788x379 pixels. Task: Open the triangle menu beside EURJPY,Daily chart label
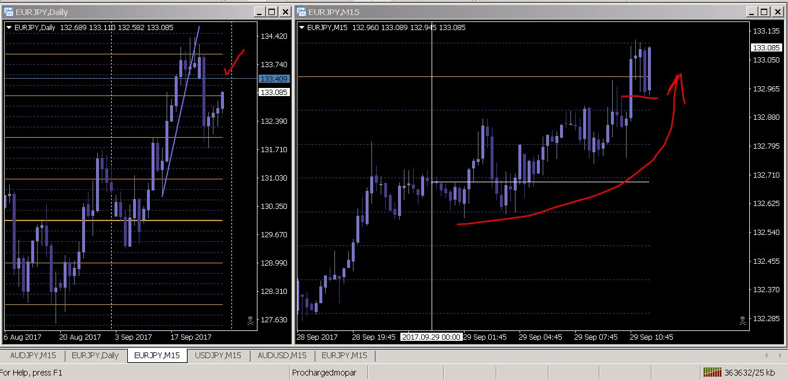click(x=9, y=27)
